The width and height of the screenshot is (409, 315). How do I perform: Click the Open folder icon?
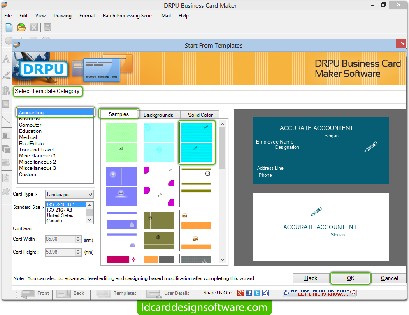[x=21, y=27]
